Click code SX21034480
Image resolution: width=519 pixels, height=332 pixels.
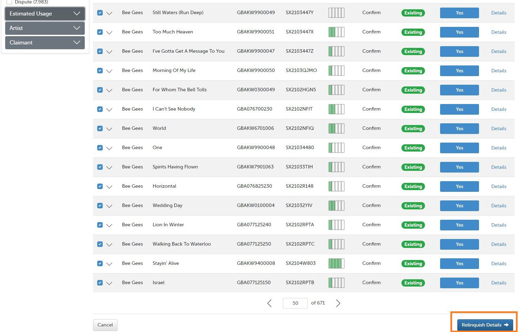[x=300, y=147]
